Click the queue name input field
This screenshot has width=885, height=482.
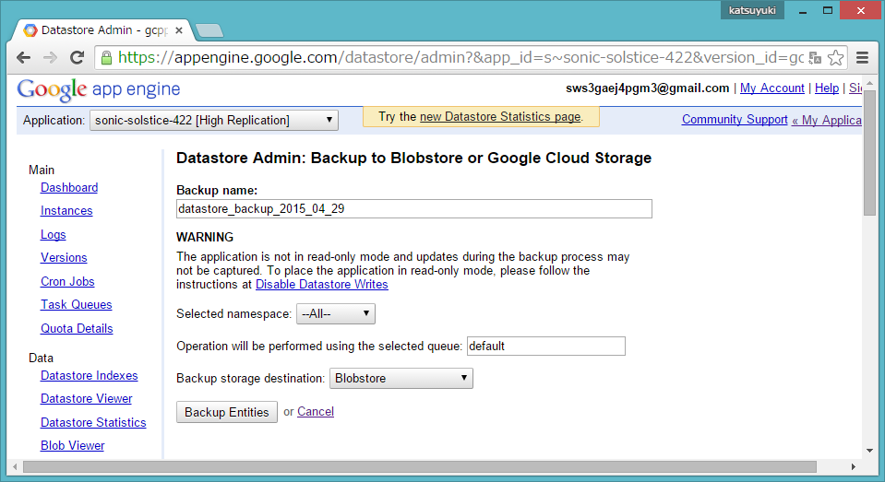click(545, 347)
